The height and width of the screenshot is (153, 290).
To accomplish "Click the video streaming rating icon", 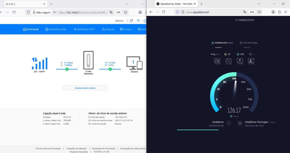I will 240,61.
